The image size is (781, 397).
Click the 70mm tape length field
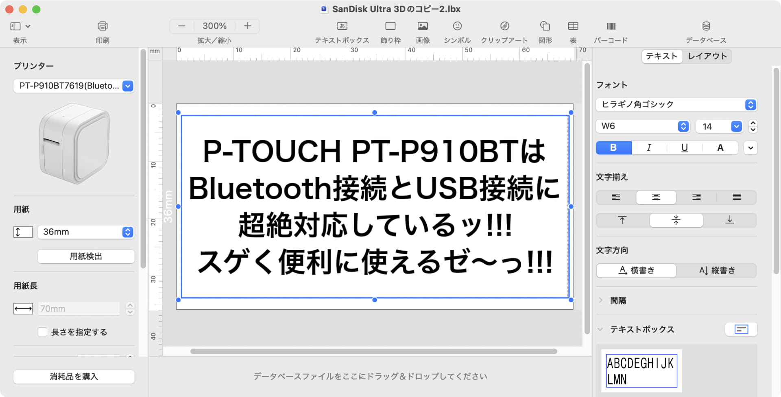point(79,308)
